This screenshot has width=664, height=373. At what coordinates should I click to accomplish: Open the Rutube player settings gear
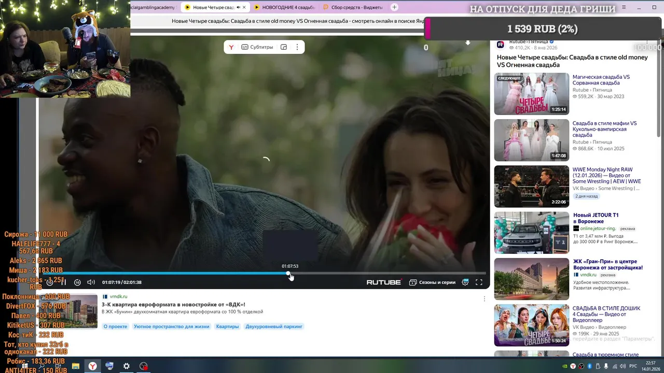[465, 282]
